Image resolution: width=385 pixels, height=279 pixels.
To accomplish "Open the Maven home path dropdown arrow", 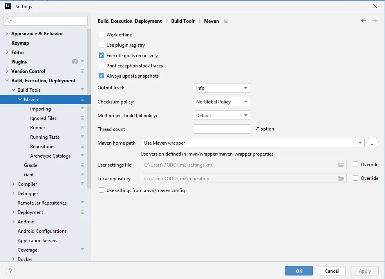I will tap(360, 143).
